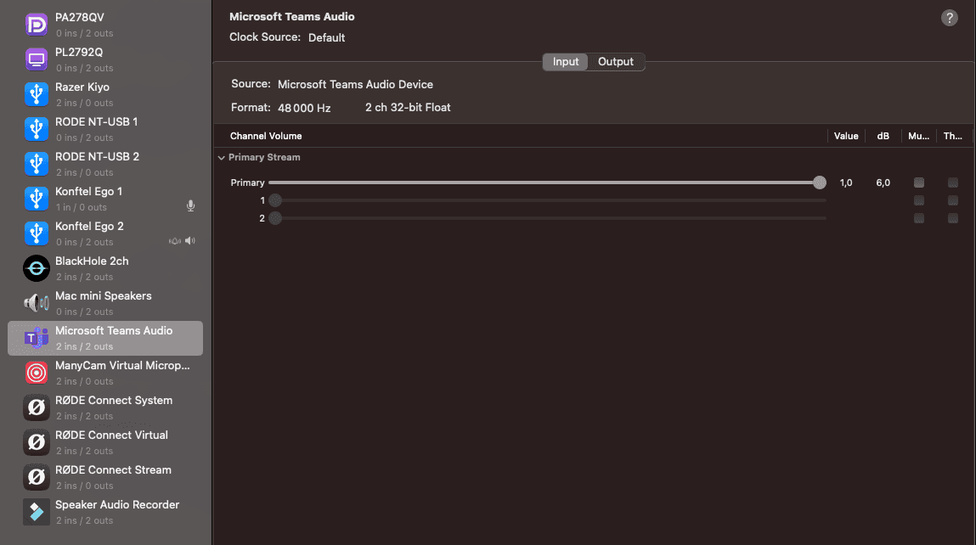The height and width of the screenshot is (545, 976).
Task: Click the ManyCam Virtual Microphone icon
Action: 37,373
